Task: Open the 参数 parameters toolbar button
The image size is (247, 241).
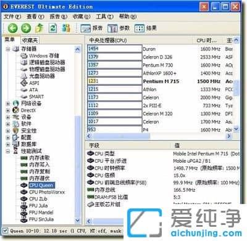Action: pos(119,28)
